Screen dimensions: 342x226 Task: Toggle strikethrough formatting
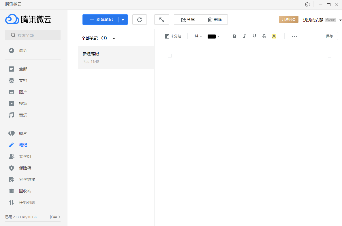click(264, 36)
